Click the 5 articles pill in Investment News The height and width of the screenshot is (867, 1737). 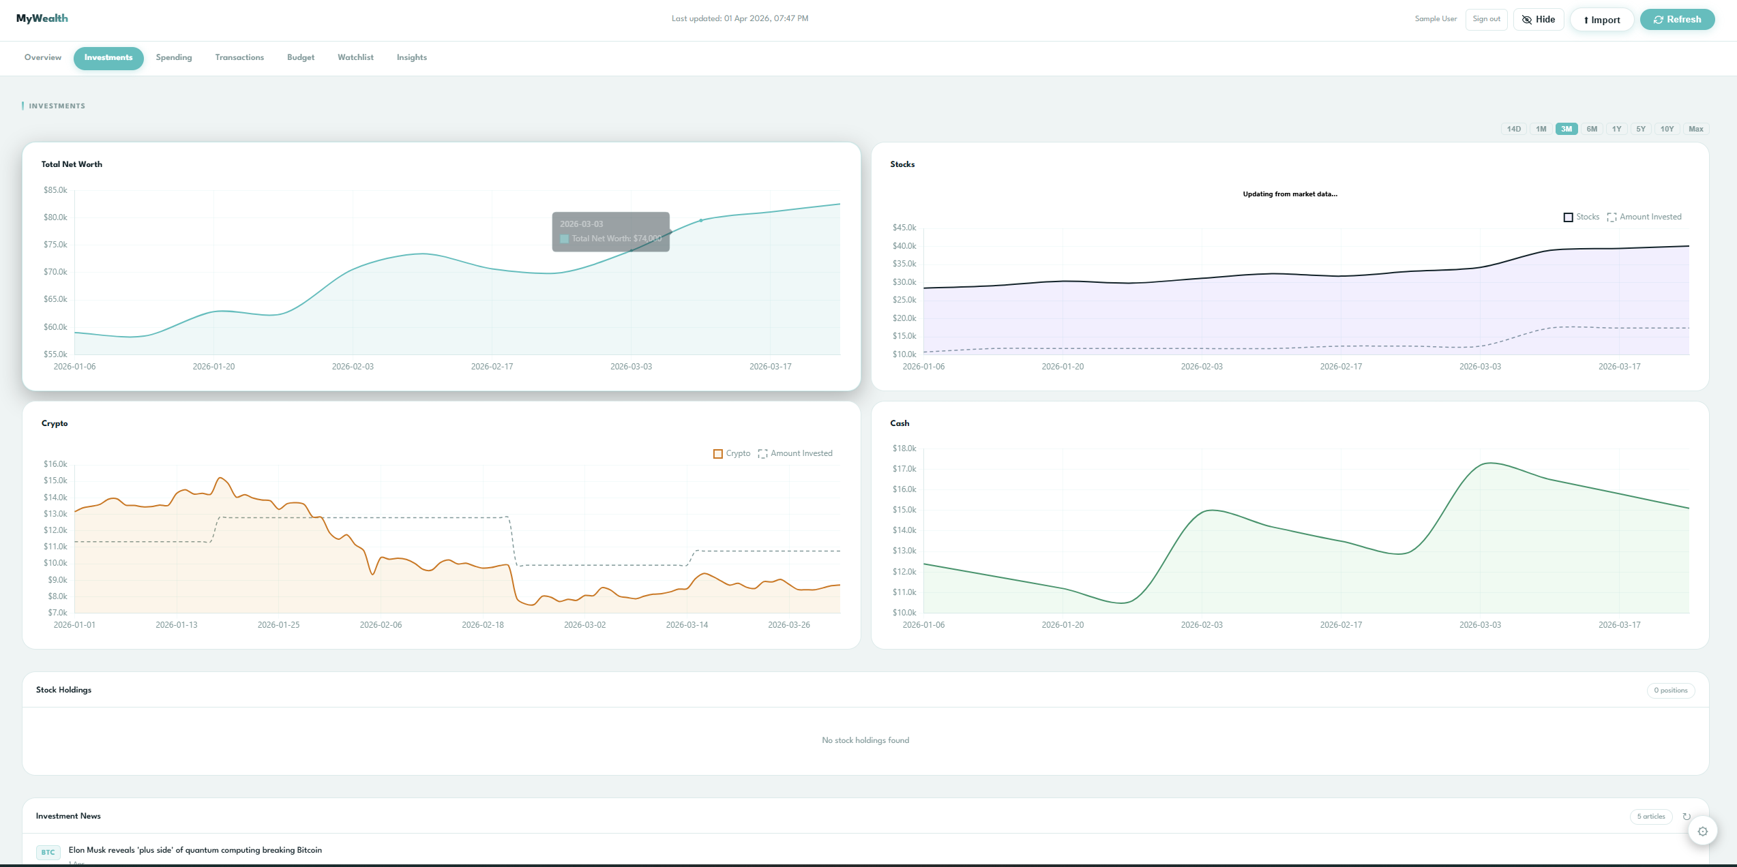click(1650, 816)
